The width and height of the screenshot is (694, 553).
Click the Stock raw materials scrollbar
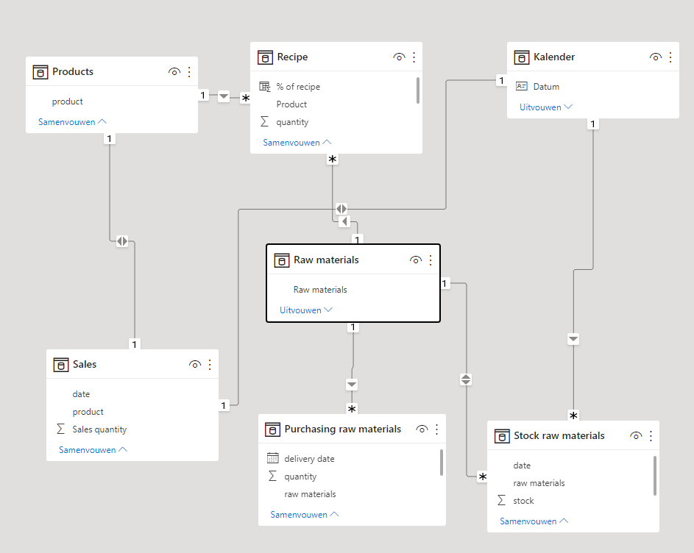[x=655, y=476]
